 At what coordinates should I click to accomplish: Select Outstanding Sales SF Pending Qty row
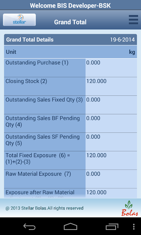[x=70, y=142]
